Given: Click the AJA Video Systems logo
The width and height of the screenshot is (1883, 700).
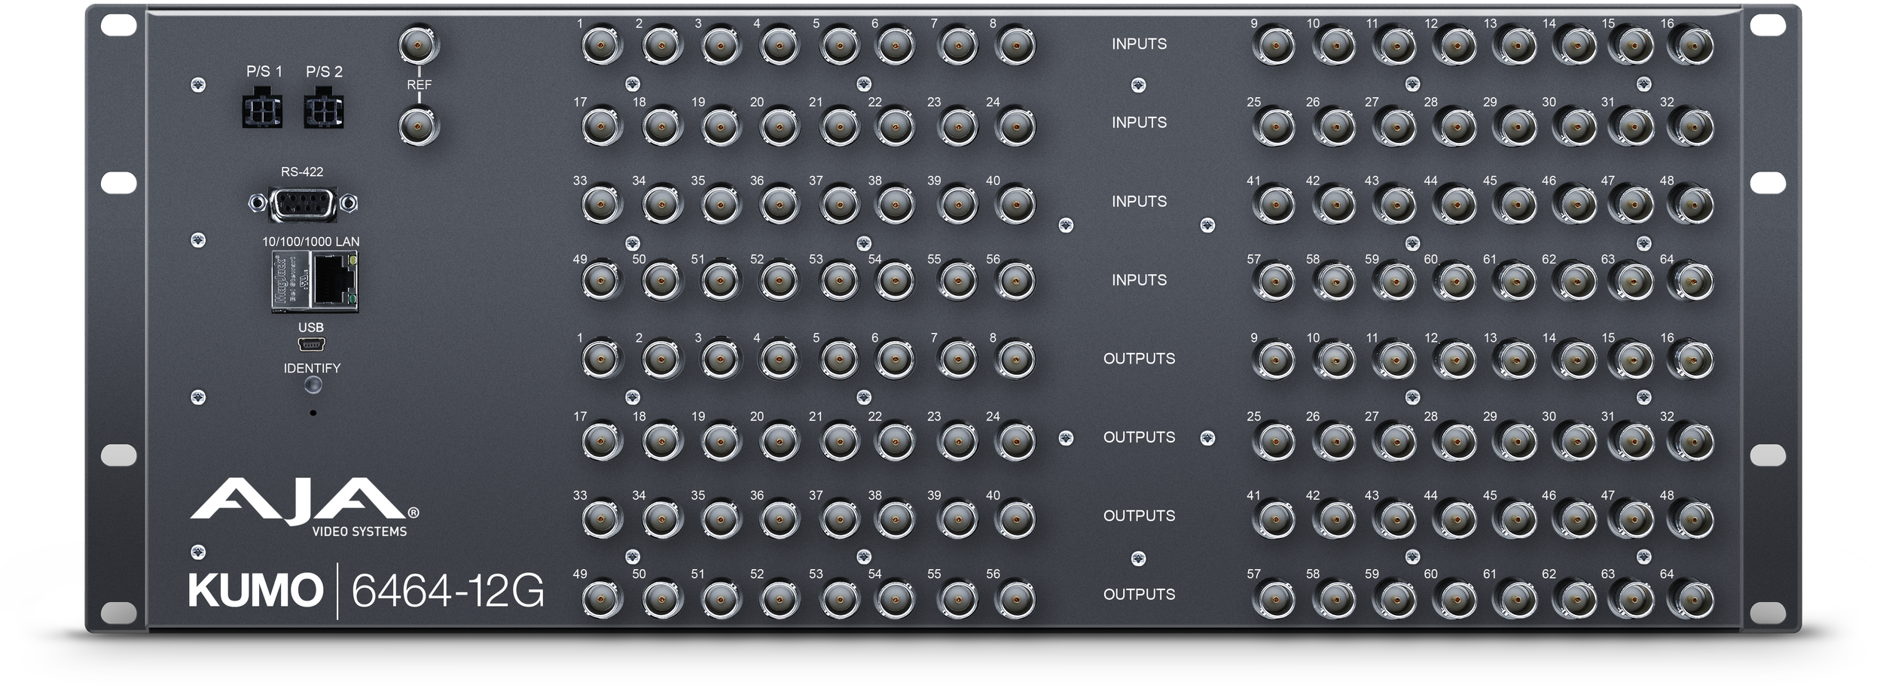Looking at the screenshot, I should [304, 507].
